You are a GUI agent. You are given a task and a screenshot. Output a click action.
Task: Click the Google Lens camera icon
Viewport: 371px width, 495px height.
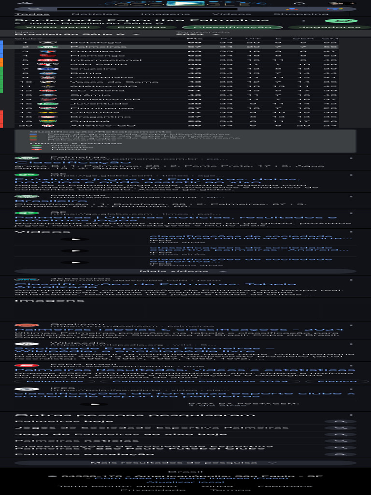pos(335,9)
